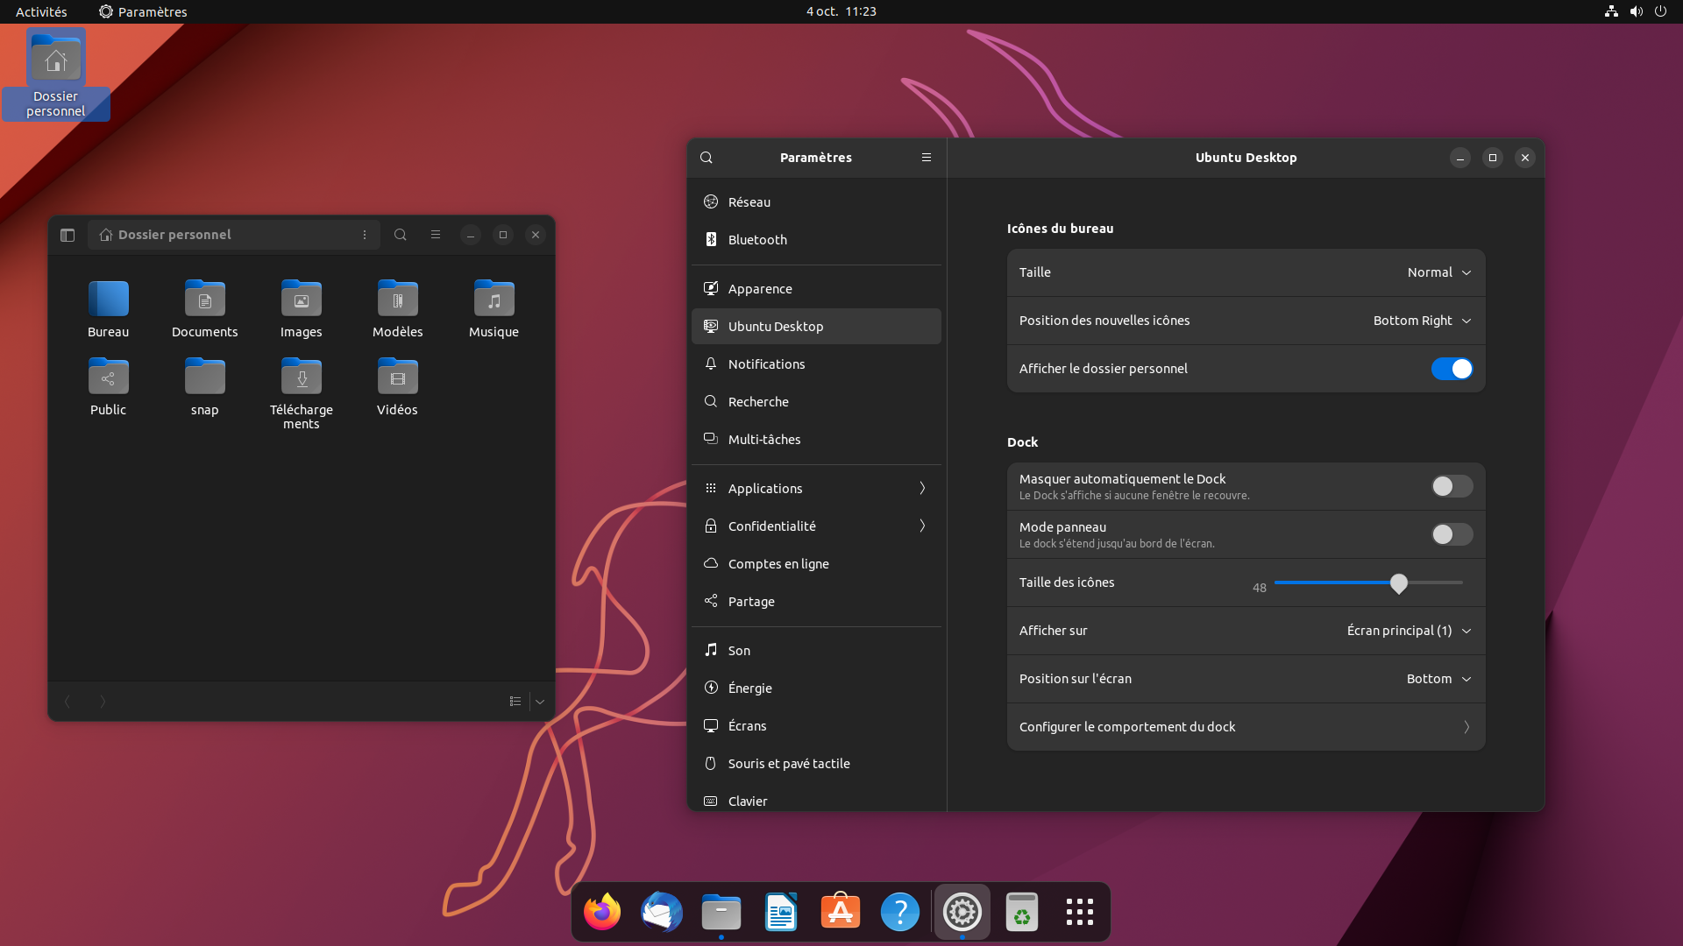The height and width of the screenshot is (946, 1683).
Task: Expand the Applications settings section
Action: pos(816,488)
